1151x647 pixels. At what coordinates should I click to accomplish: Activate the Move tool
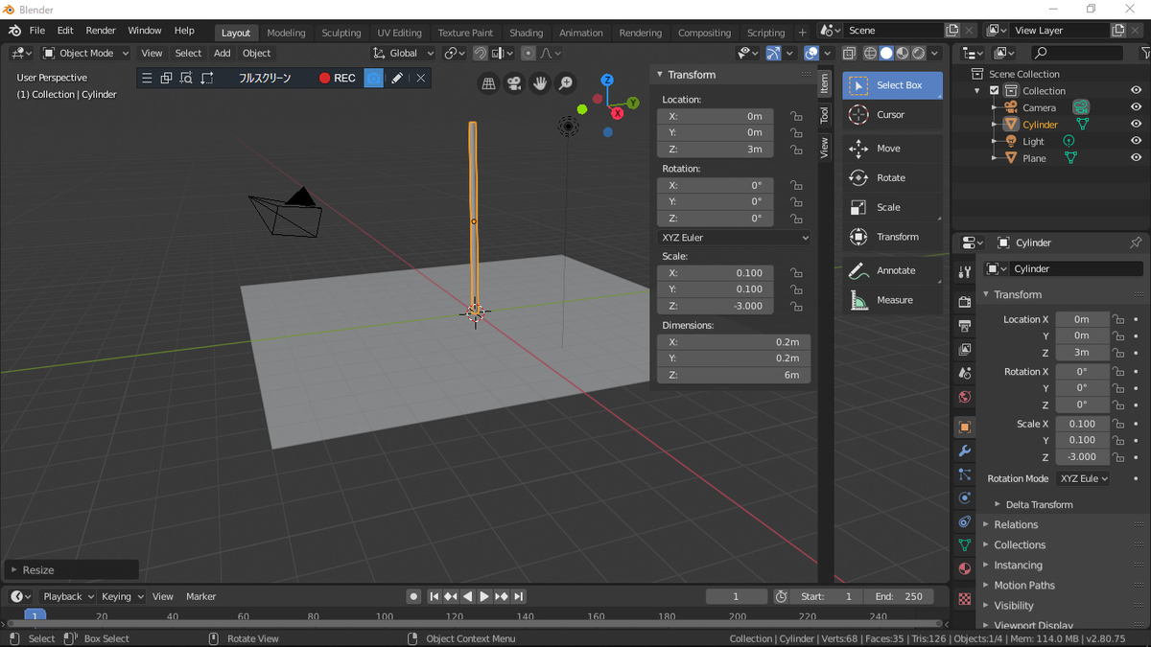pyautogui.click(x=892, y=149)
